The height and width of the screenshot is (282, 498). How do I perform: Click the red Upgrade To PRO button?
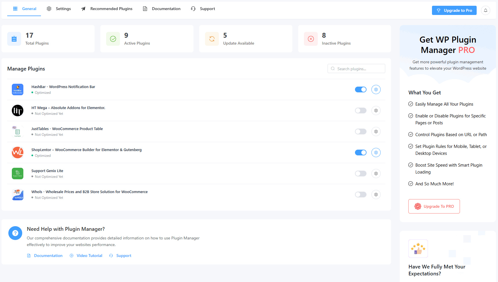[x=434, y=206]
